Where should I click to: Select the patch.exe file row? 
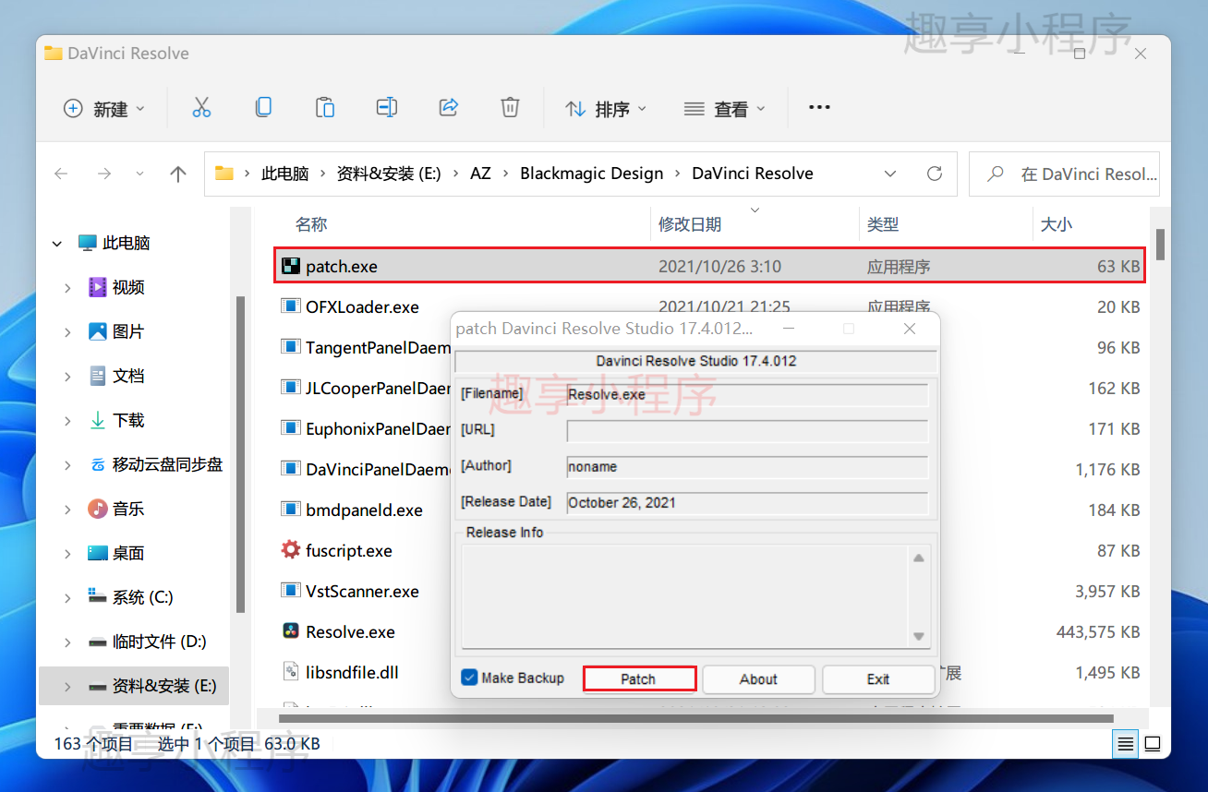[709, 266]
